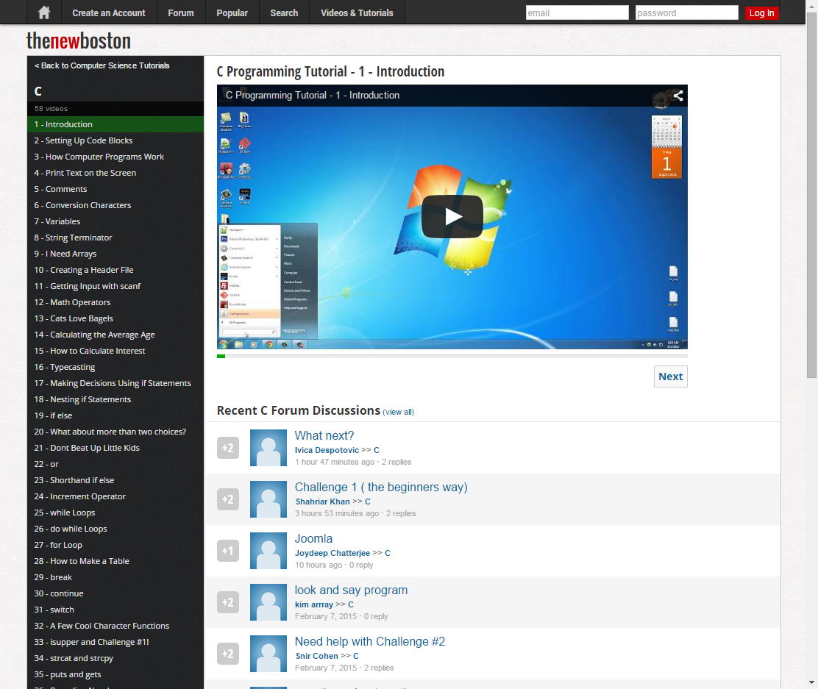Click the +2 badge for look and say program

pyautogui.click(x=228, y=602)
